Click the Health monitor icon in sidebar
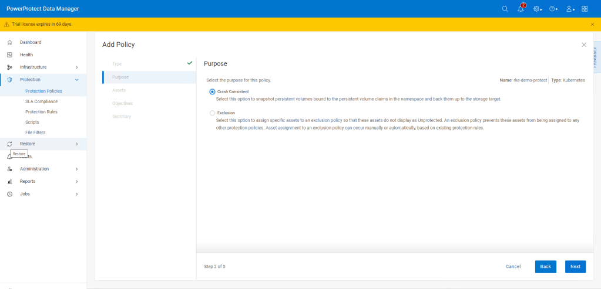Viewport: 601px width, 289px height. (9, 55)
